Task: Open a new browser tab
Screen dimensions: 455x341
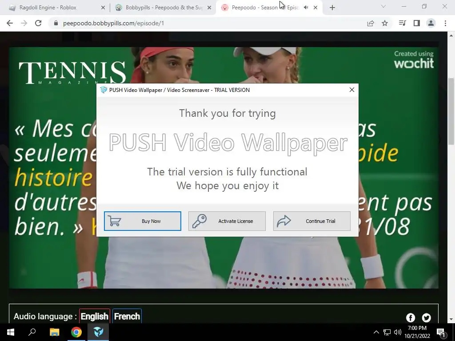Action: pos(332,8)
